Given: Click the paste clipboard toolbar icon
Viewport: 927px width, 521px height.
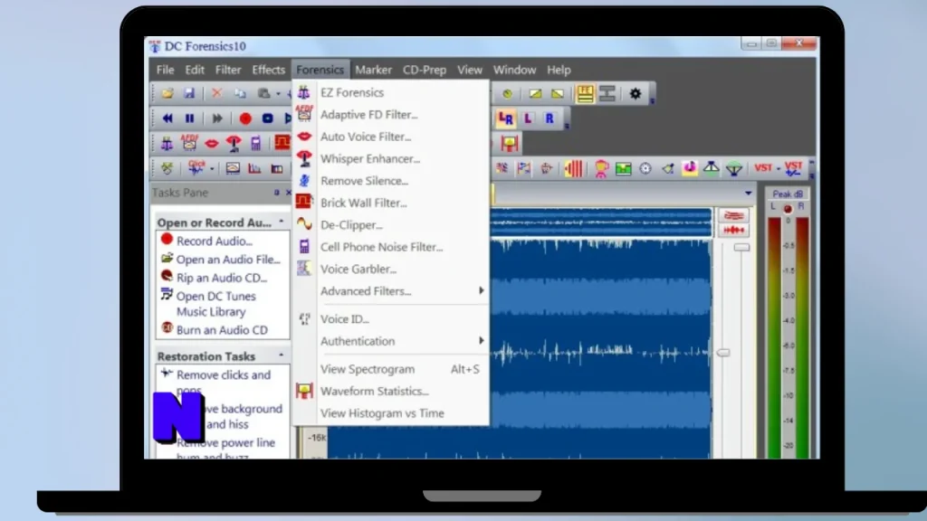Looking at the screenshot, I should [263, 93].
